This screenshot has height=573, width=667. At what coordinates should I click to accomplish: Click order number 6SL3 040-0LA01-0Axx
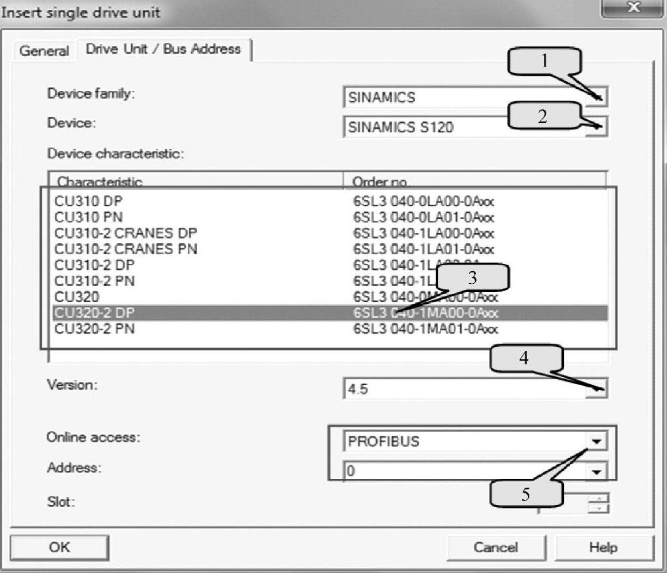(x=424, y=217)
